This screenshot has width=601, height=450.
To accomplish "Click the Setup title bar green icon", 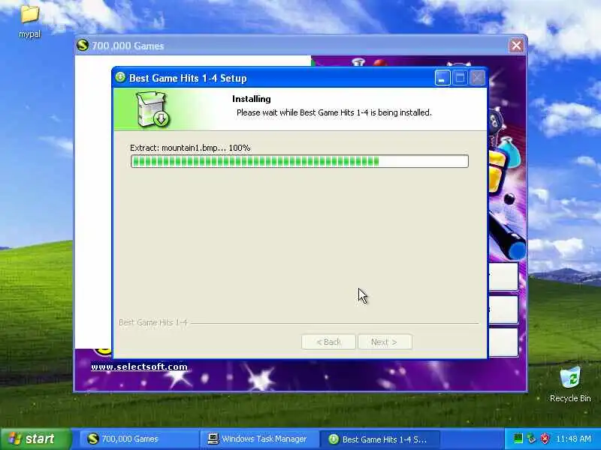I will 120,78.
